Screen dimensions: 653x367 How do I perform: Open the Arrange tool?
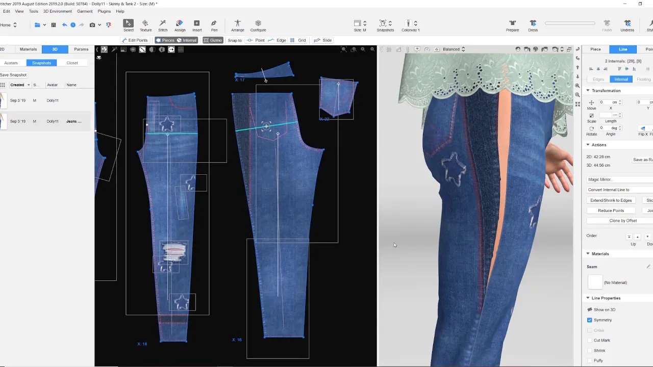click(x=237, y=23)
